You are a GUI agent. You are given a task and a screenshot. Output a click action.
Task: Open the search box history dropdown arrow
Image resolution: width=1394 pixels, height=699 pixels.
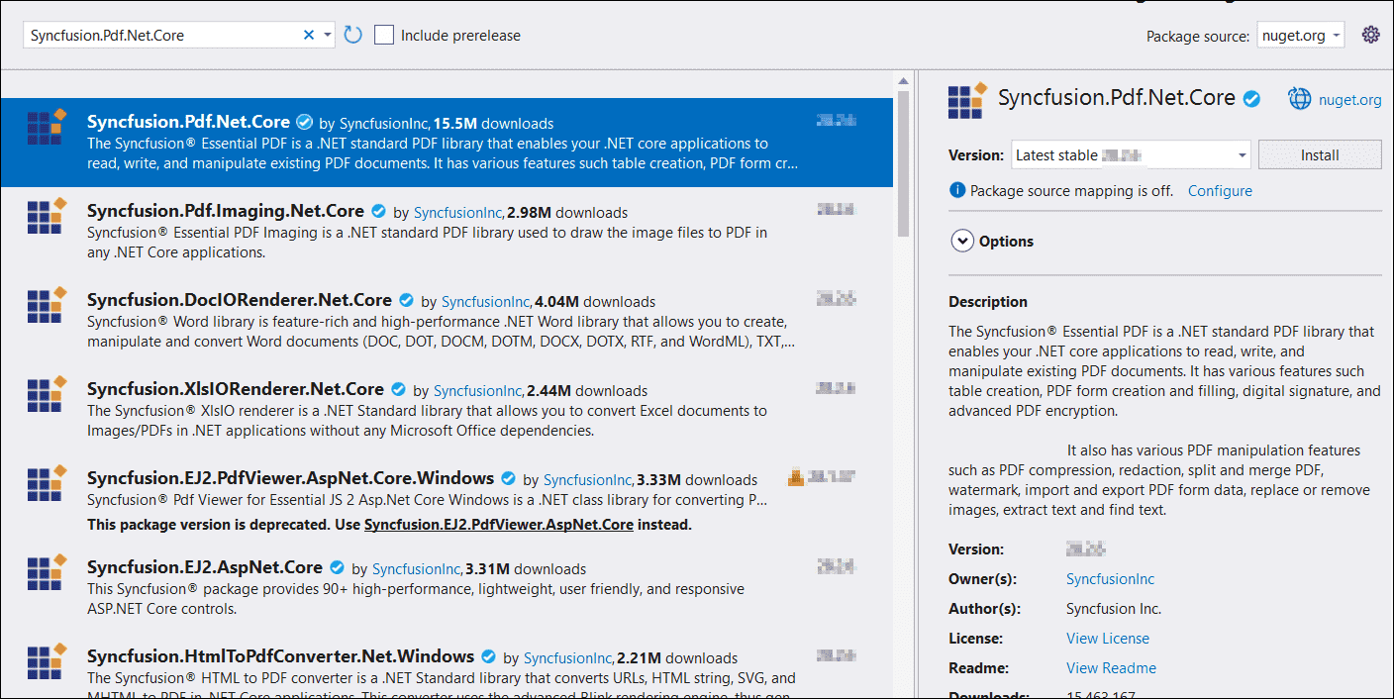[x=328, y=36]
